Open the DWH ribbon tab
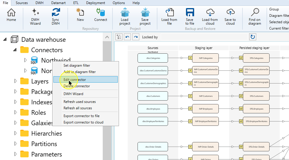Image resolution: width=289 pixels, height=160 pixels. point(39,3)
